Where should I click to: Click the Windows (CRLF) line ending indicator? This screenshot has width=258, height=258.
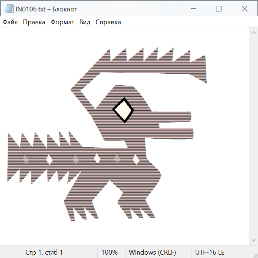coord(152,252)
